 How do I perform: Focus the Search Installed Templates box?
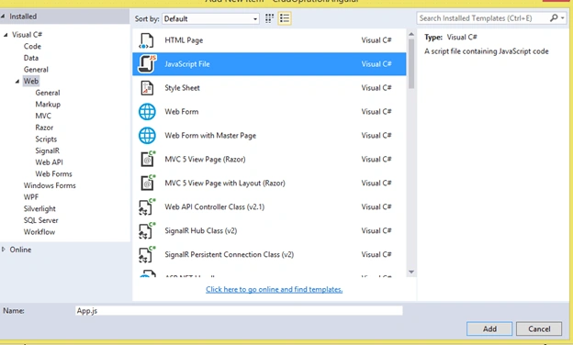click(482, 17)
